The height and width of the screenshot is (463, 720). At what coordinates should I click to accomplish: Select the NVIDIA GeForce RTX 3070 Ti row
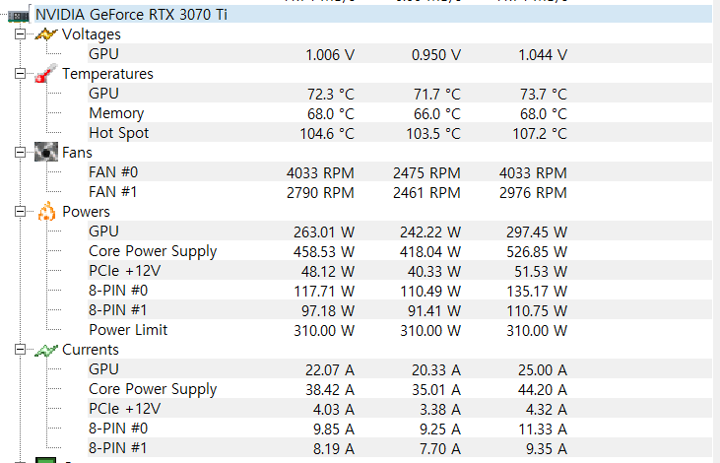tap(373, 14)
